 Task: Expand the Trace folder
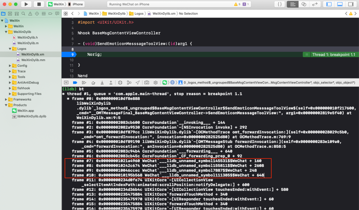coord(10,71)
